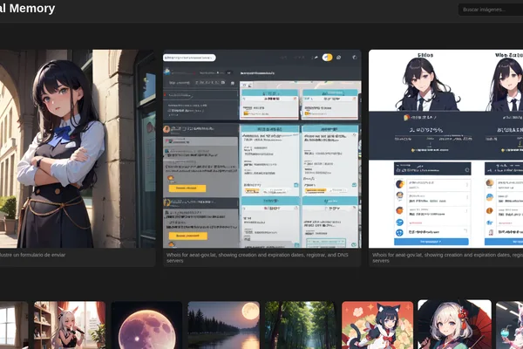
Task: Open the cat-girl on orange background thumbnail
Action: (377, 325)
